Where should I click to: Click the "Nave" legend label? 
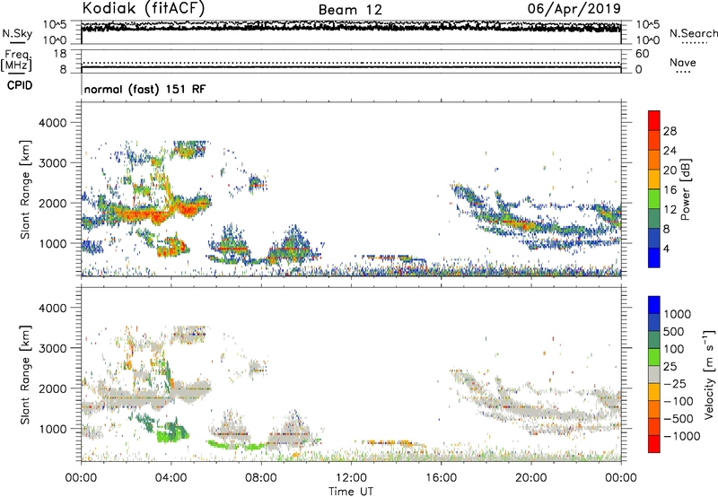click(683, 62)
